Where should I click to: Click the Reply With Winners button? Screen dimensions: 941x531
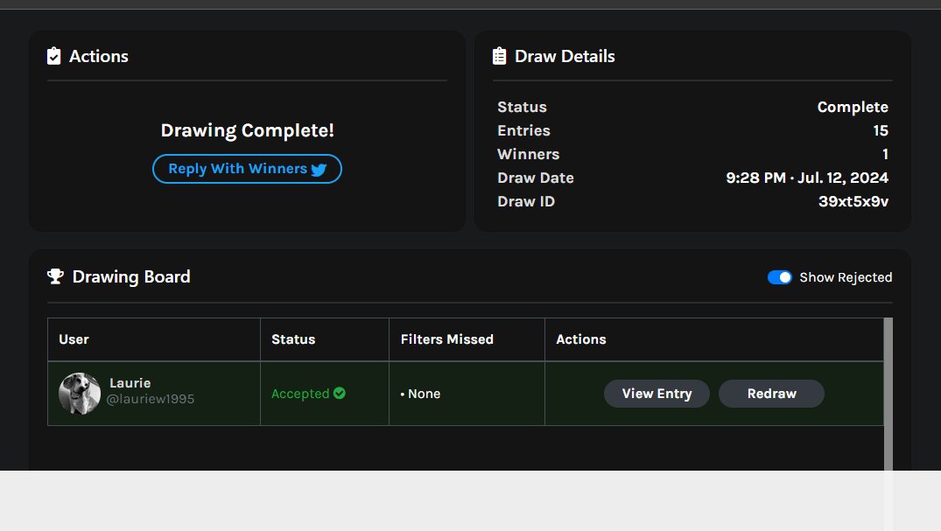(x=247, y=169)
